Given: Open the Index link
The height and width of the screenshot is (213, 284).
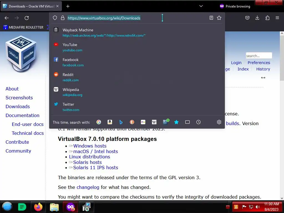Looking at the screenshot, I should 243,69.
